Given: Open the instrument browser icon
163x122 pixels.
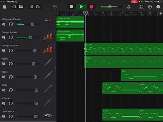Looking at the screenshot, I should [x=14, y=7].
